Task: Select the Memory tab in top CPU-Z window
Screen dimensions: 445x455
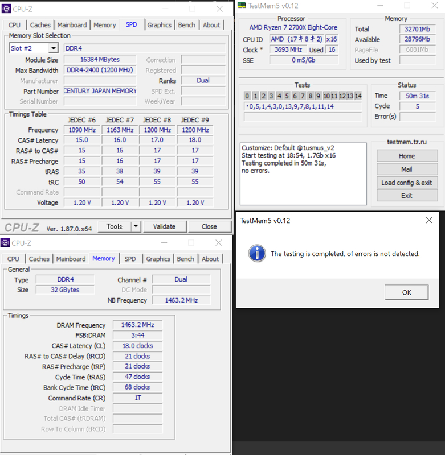Action: pyautogui.click(x=105, y=25)
